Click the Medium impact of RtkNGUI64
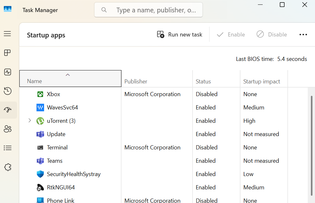315x203 pixels. 254,187
